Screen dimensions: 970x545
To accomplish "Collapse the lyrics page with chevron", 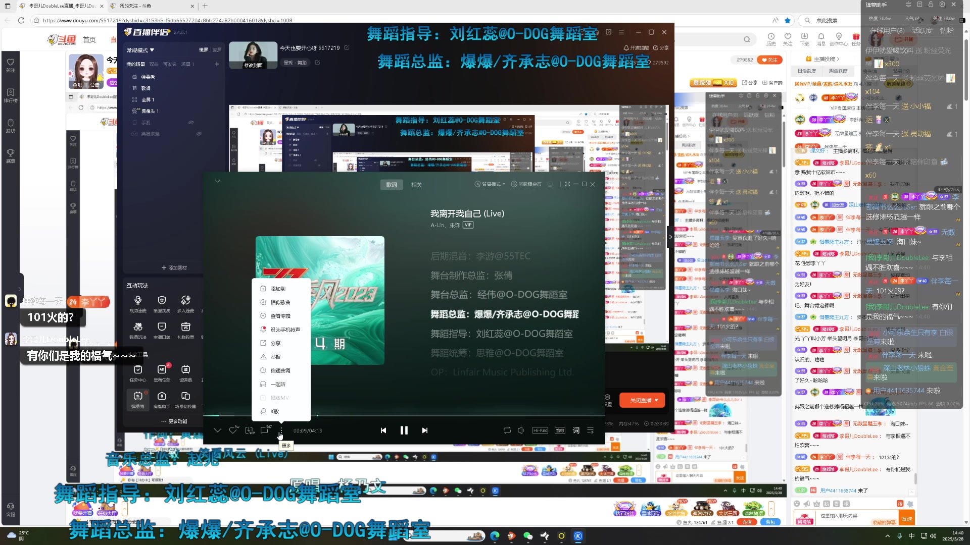I will coord(218,181).
